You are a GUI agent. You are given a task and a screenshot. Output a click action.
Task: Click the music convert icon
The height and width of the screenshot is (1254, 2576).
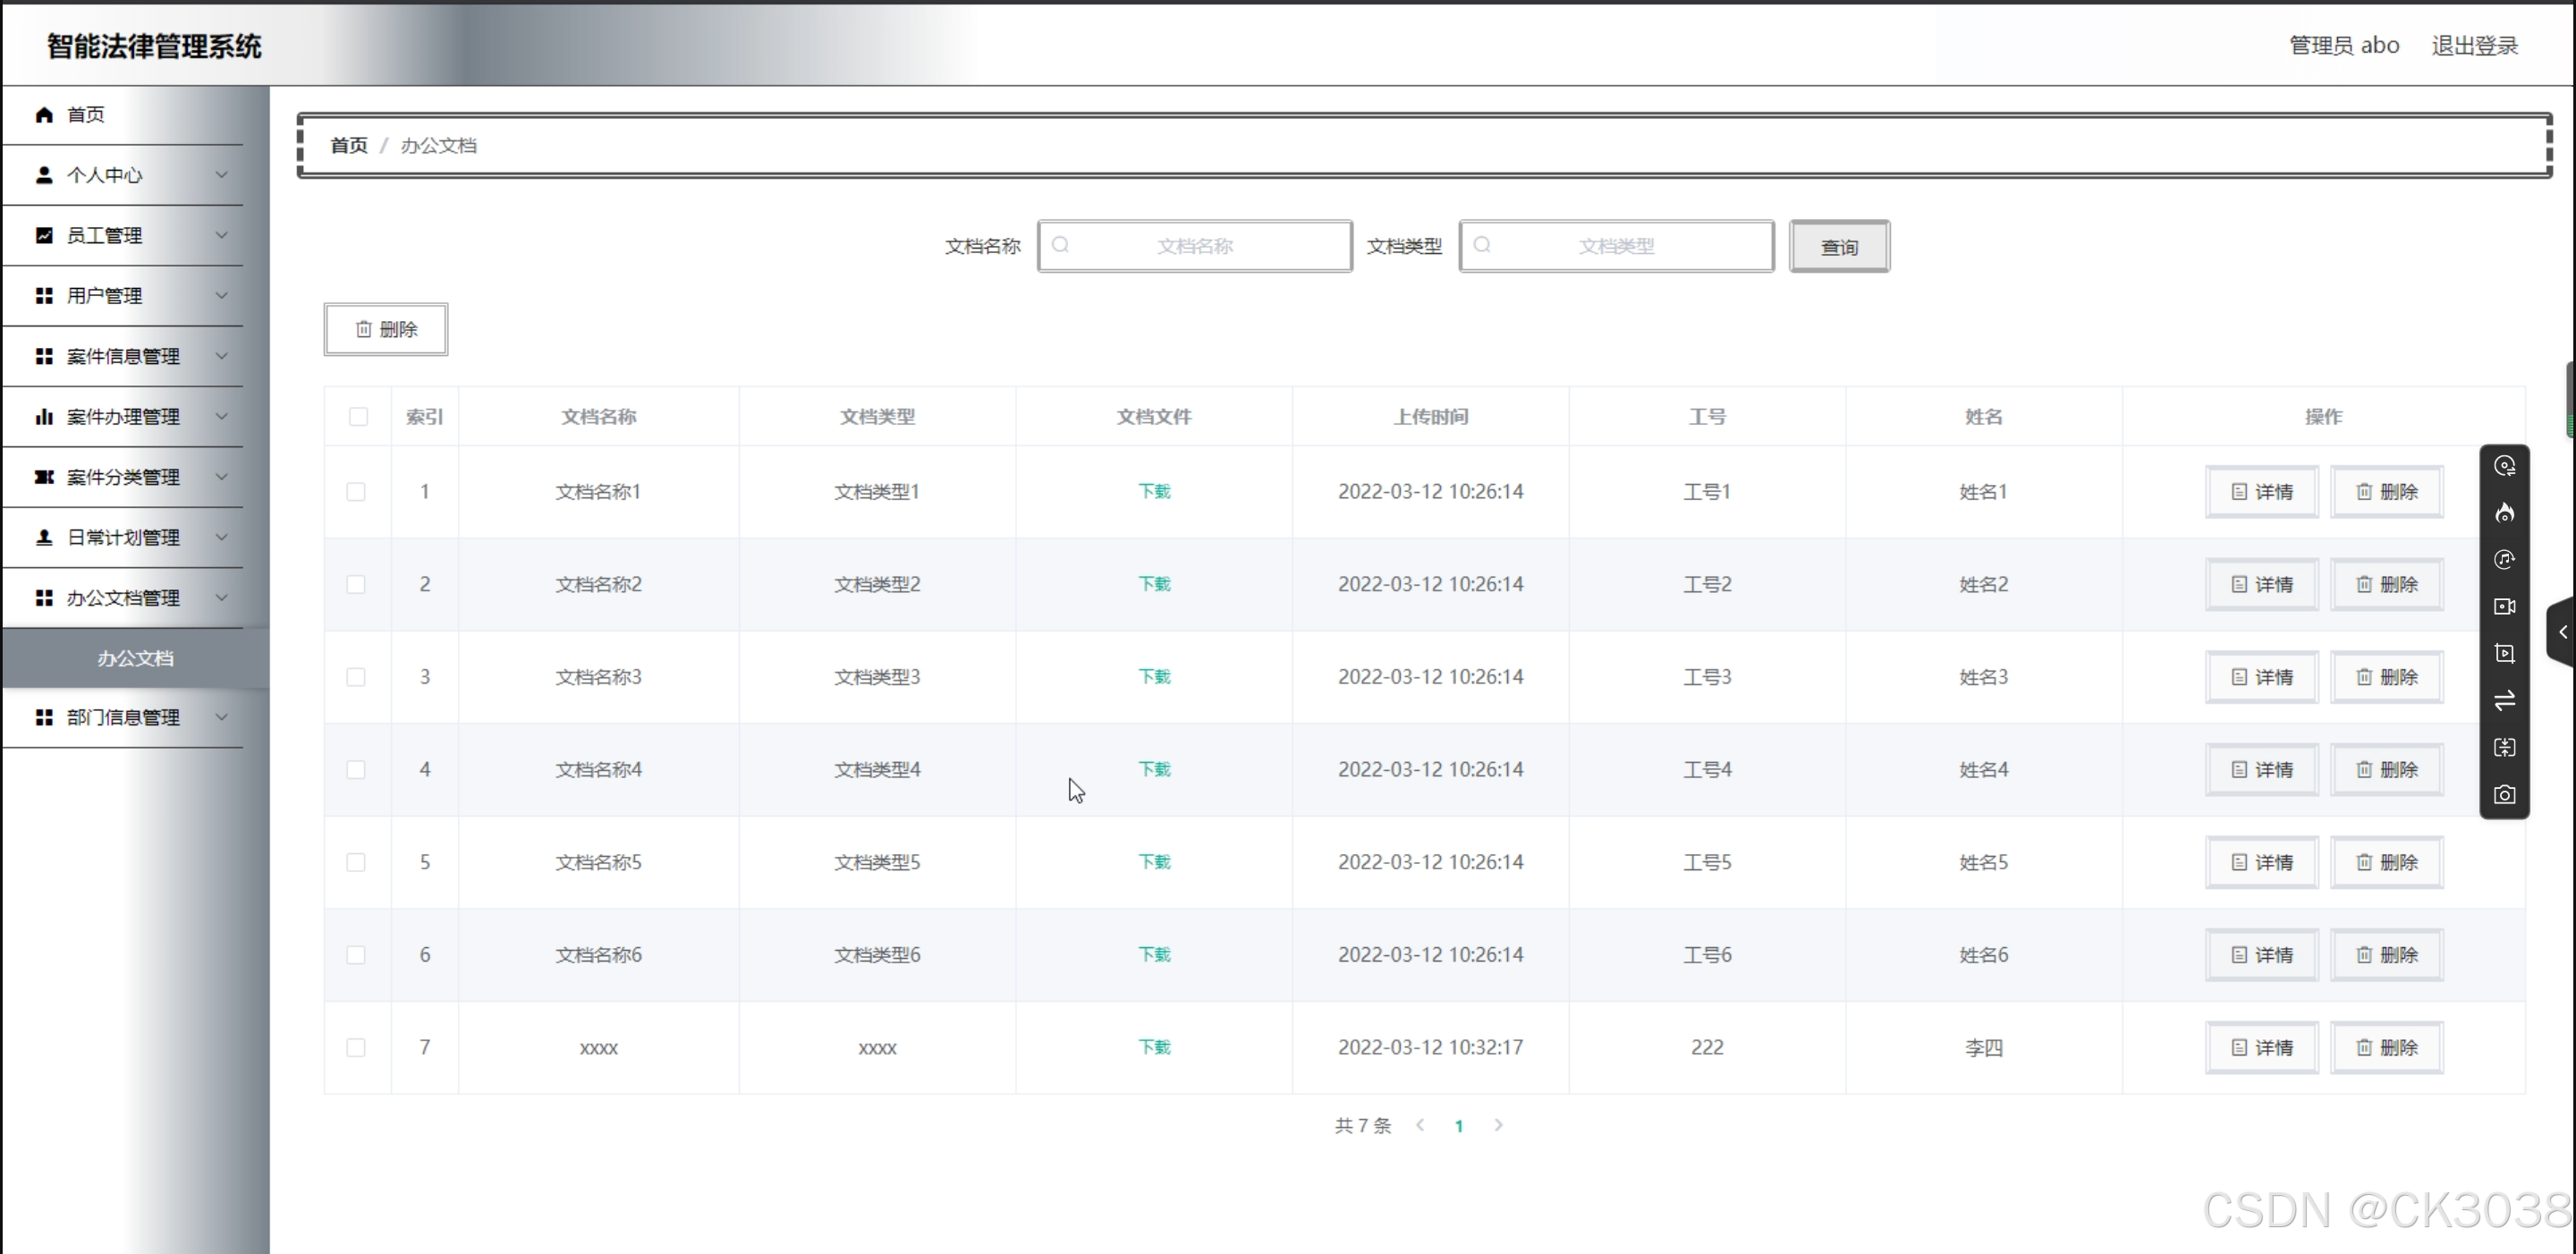tap(2504, 560)
